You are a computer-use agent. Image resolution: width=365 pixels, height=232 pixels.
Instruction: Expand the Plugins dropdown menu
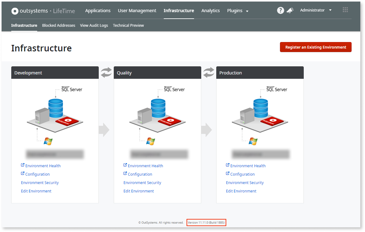(234, 10)
